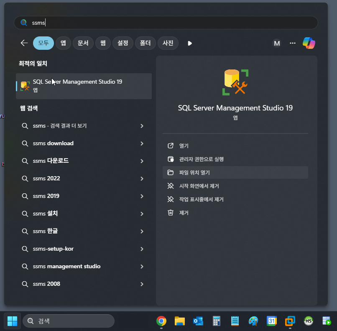Choose 관리자 권한으로 실행
The width and height of the screenshot is (337, 331).
(x=235, y=159)
